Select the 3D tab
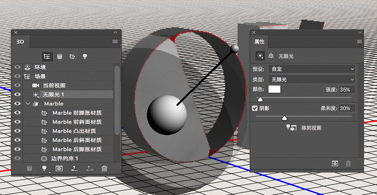This screenshot has width=377, height=195. pos(20,42)
